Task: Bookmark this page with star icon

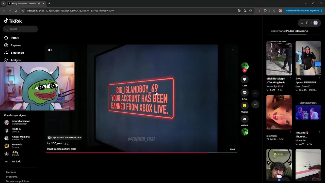Action: tap(250, 11)
